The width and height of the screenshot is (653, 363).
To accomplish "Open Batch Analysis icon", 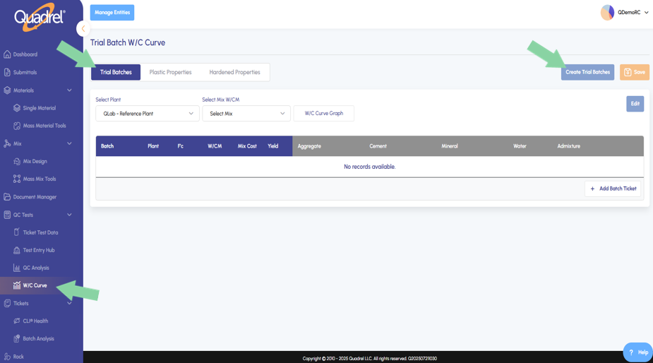I will pos(17,339).
